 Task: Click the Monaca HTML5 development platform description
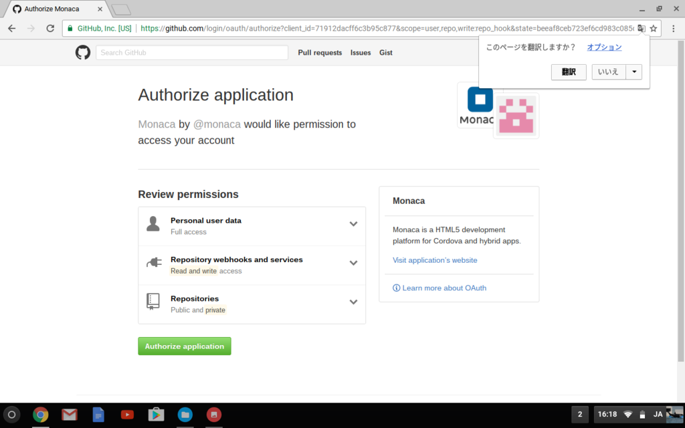[x=456, y=235]
